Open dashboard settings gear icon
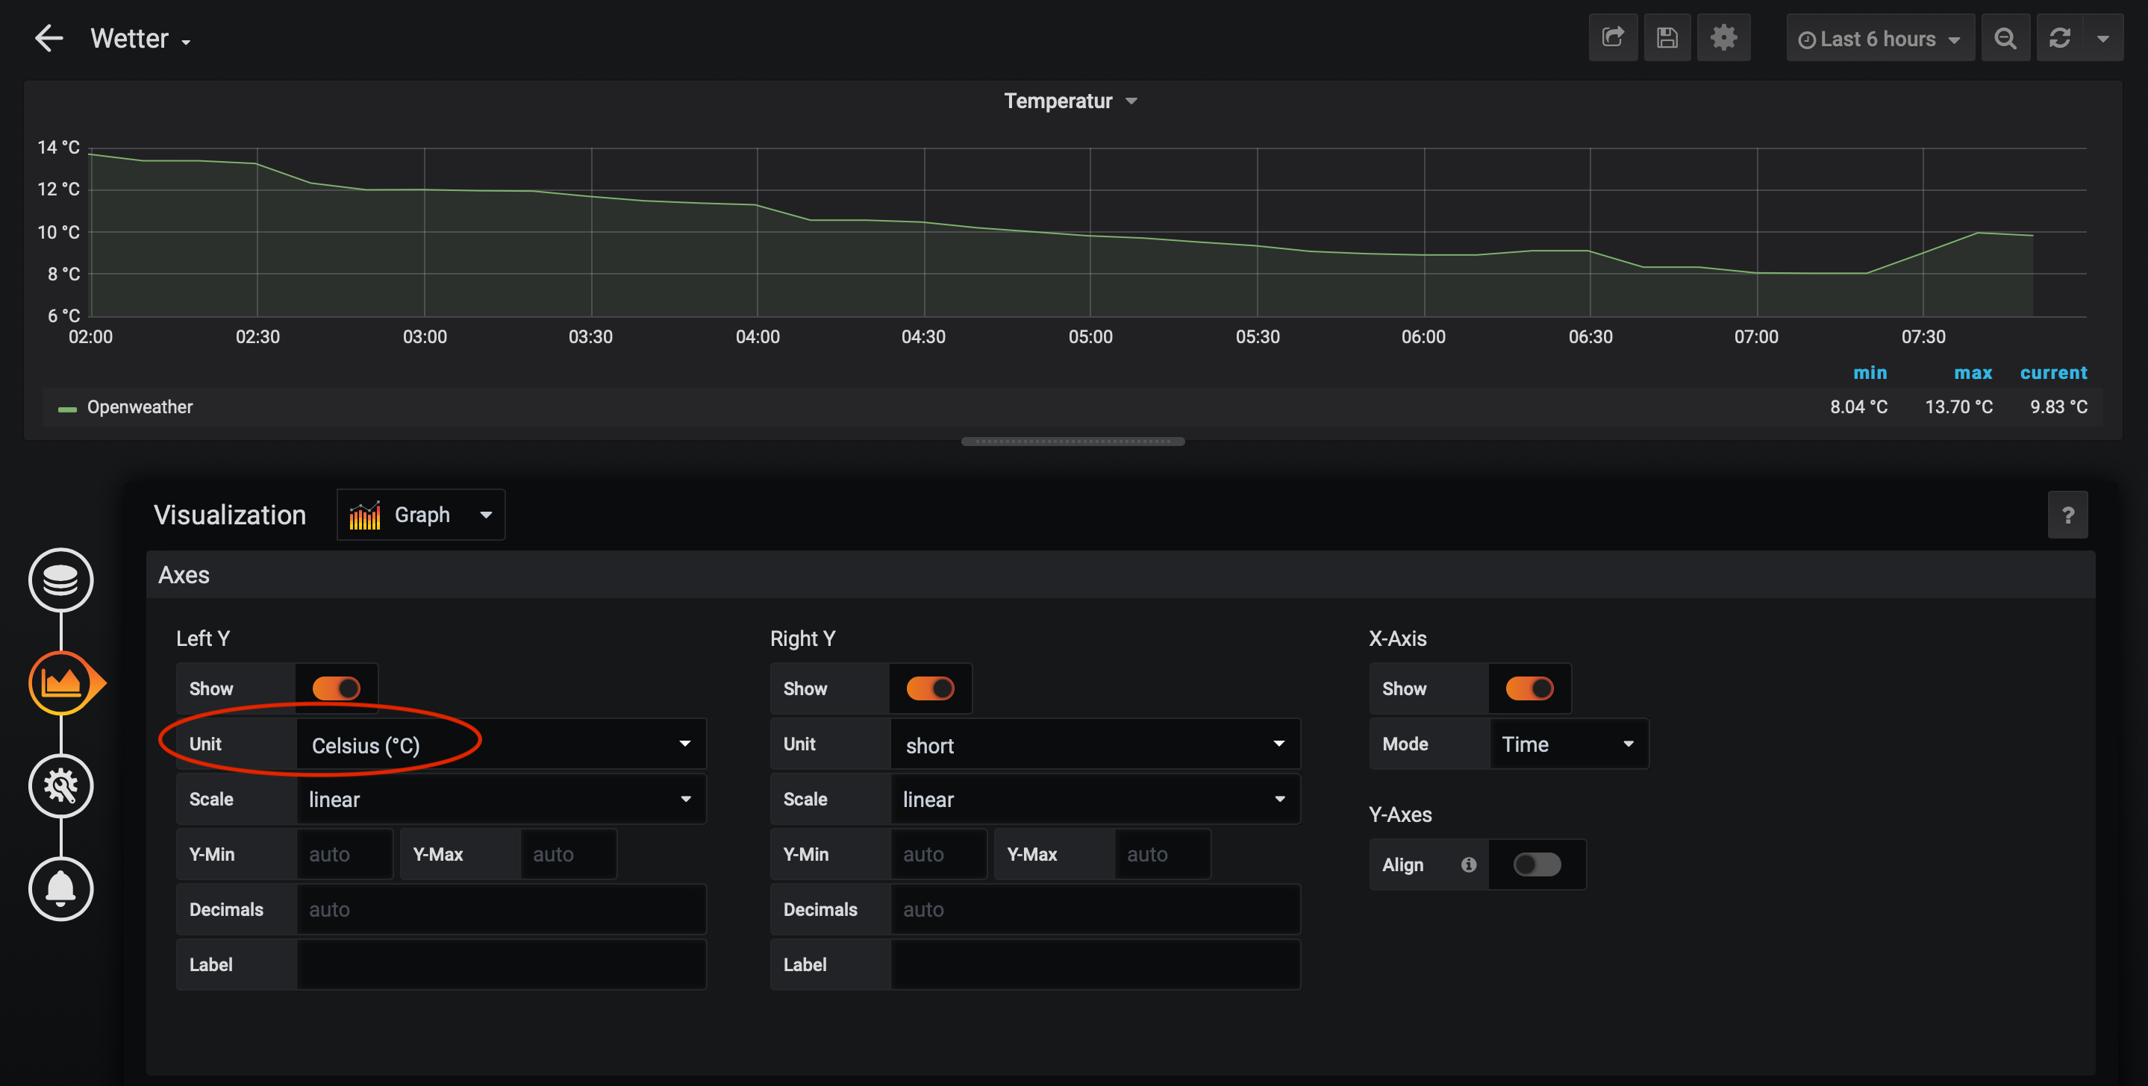2148x1086 pixels. [1723, 38]
